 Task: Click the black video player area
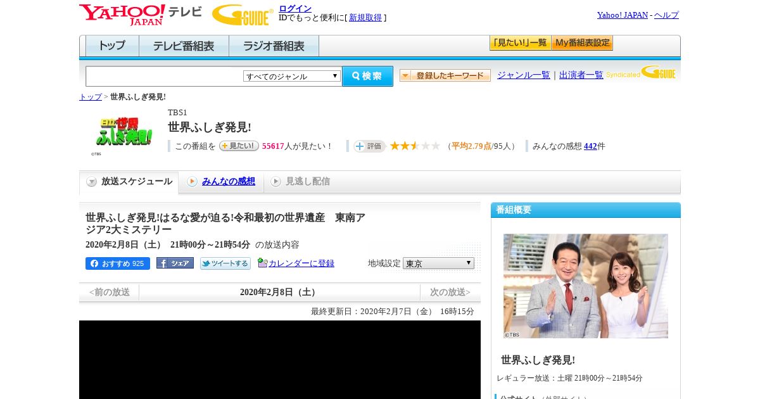(280, 360)
